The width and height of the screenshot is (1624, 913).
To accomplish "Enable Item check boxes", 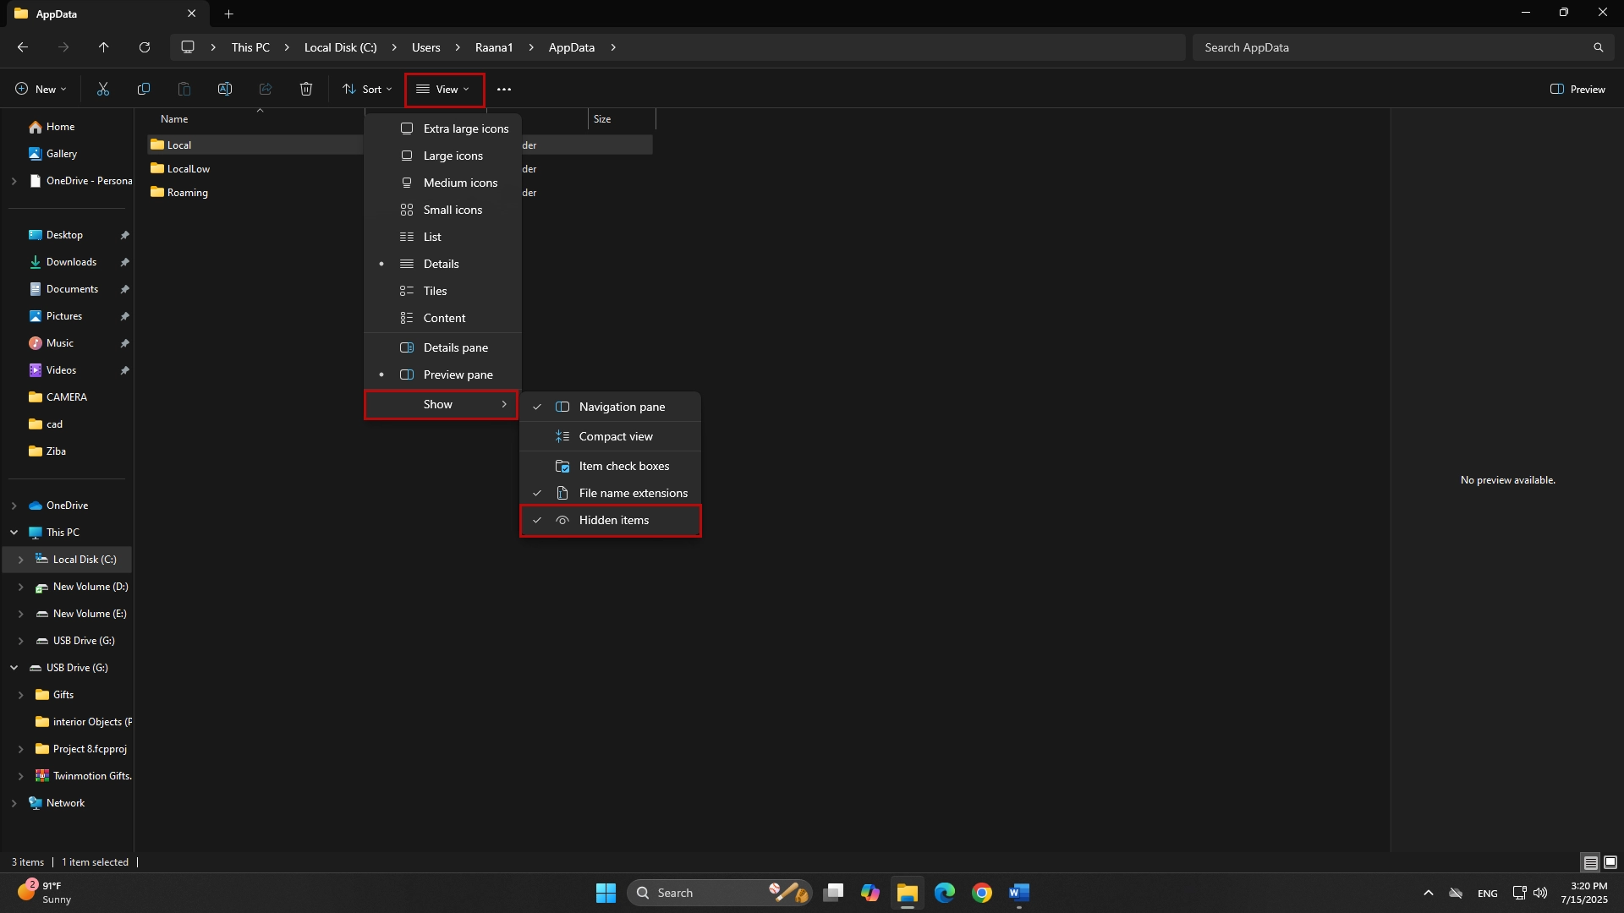I will click(611, 466).
